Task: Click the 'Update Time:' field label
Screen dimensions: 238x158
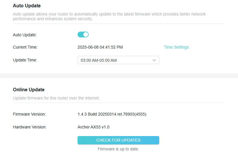Action: click(x=25, y=60)
